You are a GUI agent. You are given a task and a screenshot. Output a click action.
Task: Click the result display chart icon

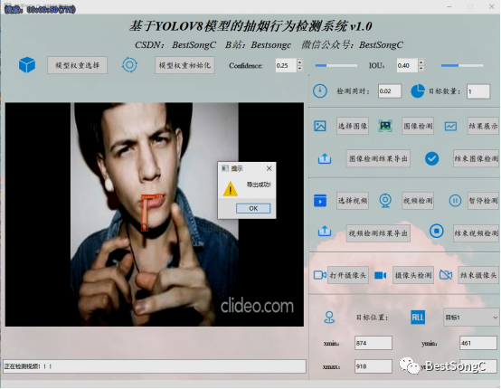tap(450, 127)
